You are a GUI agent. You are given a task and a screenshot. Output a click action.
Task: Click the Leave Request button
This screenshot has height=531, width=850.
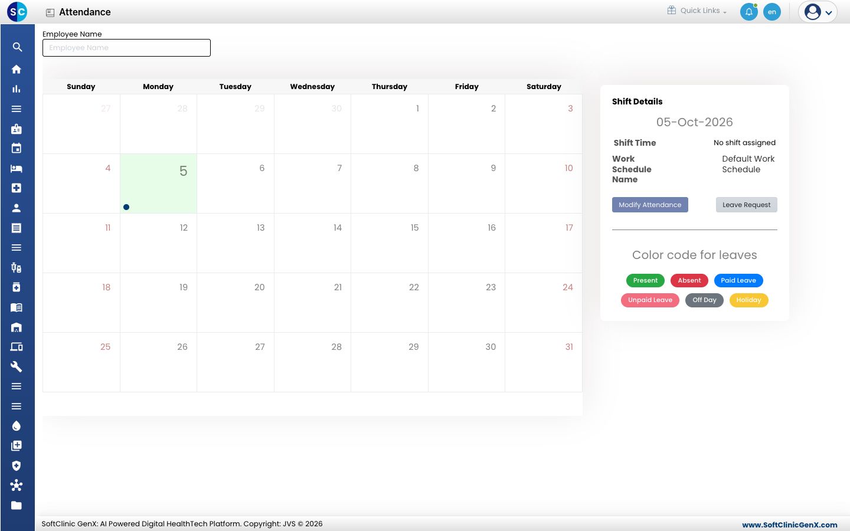click(747, 205)
